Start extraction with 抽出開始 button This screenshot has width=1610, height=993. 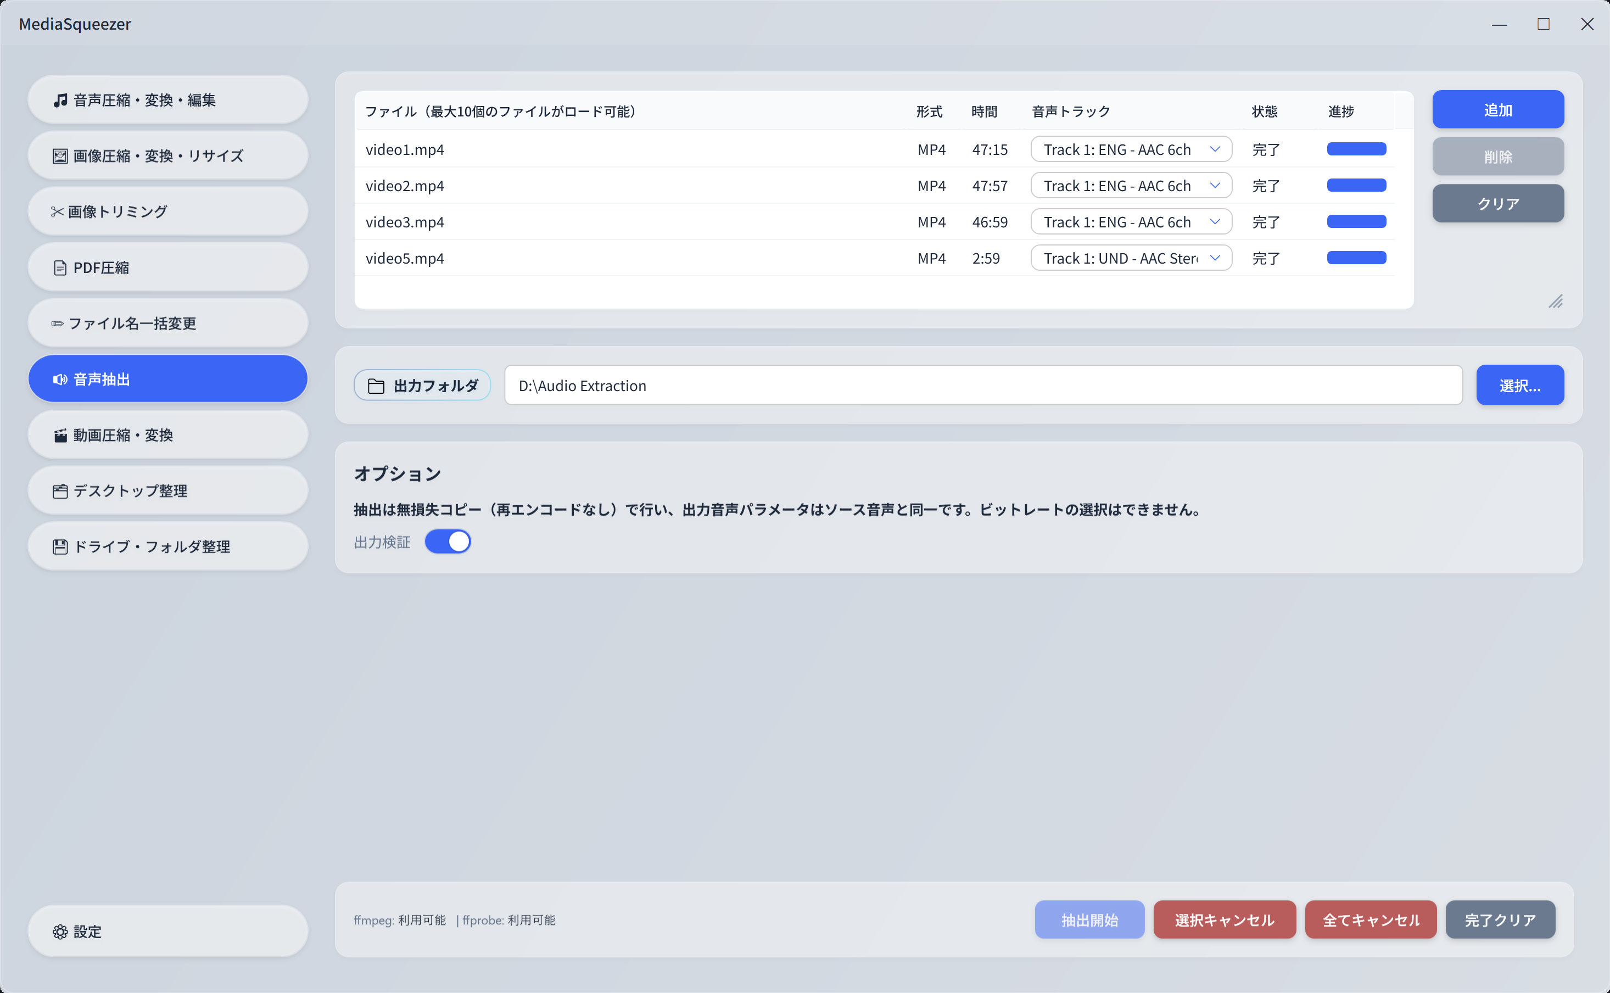click(x=1089, y=919)
